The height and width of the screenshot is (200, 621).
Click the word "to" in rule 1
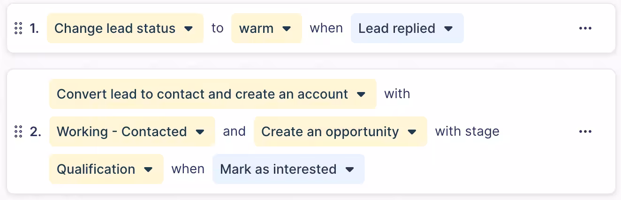pyautogui.click(x=217, y=28)
